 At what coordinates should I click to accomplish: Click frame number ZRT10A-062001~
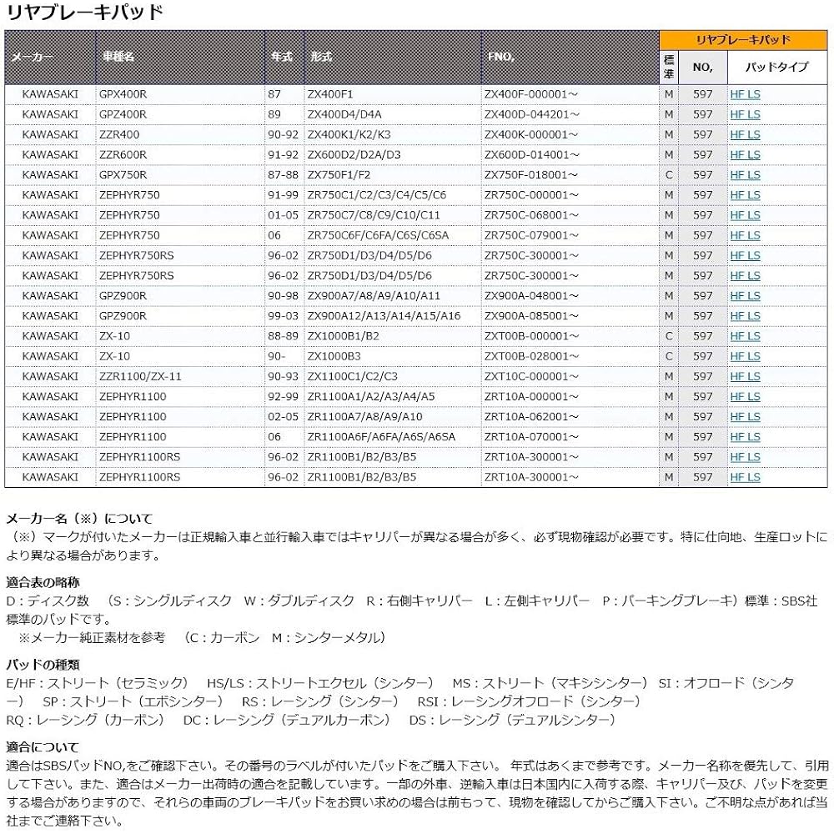530,417
